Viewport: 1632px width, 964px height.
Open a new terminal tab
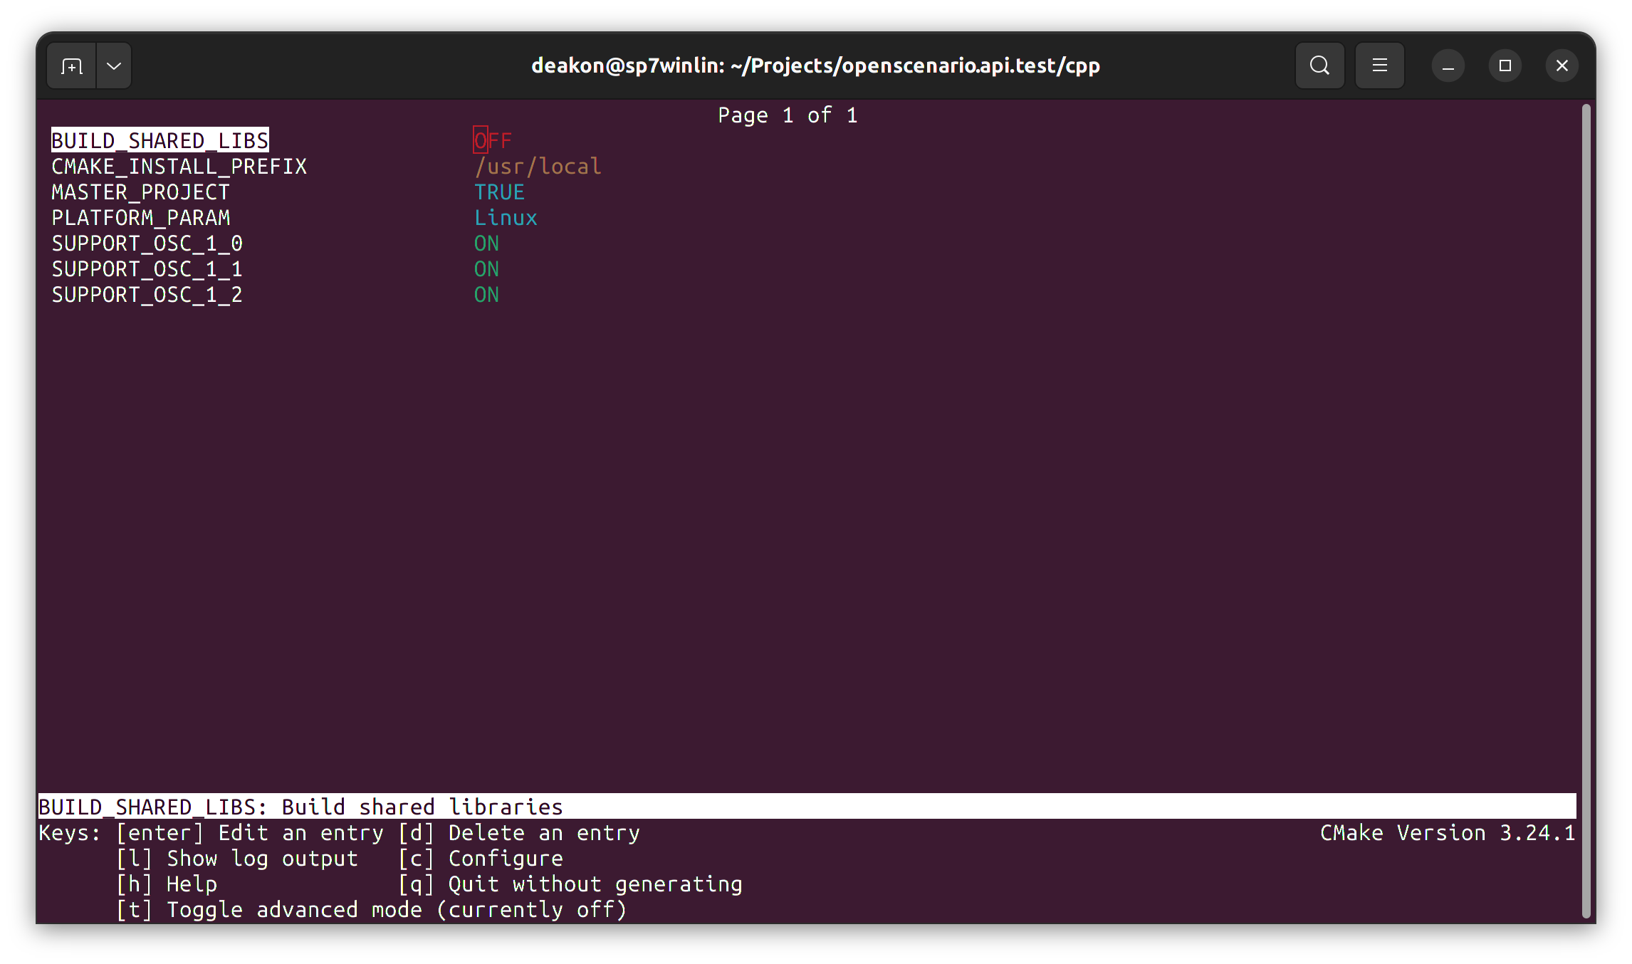[x=71, y=66]
